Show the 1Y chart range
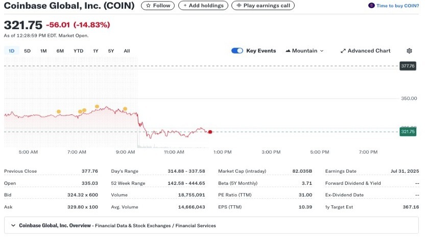The height and width of the screenshot is (237, 427). tap(96, 51)
